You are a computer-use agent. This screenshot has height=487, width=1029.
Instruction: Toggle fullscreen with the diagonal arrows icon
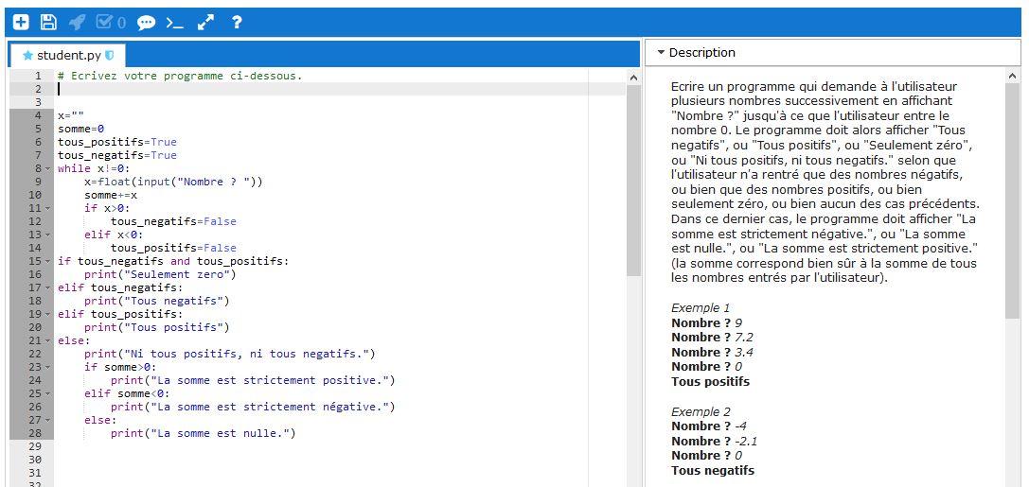click(205, 22)
